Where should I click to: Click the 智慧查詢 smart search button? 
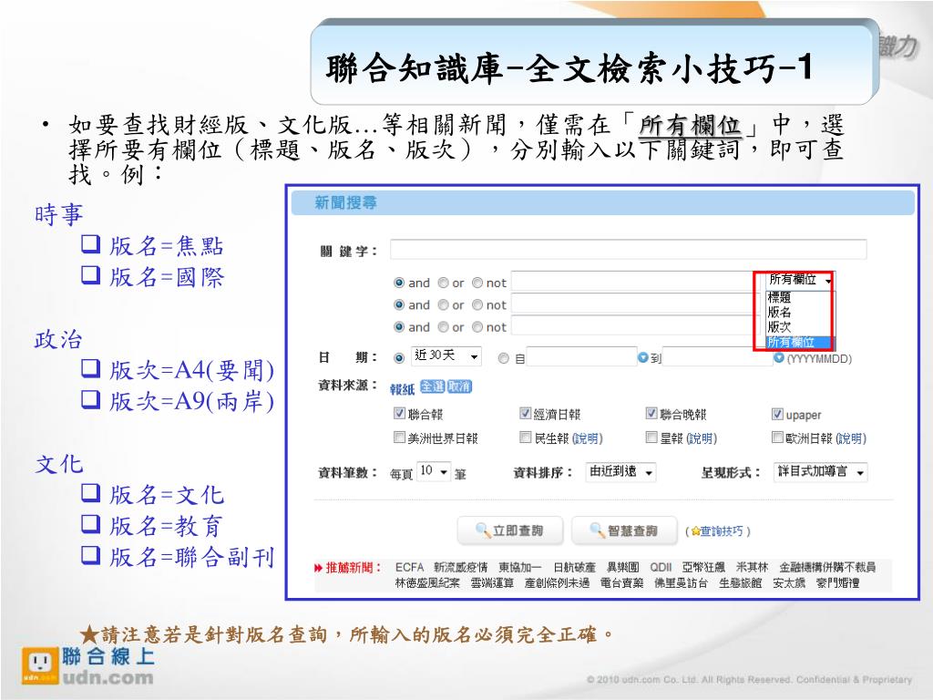(624, 530)
